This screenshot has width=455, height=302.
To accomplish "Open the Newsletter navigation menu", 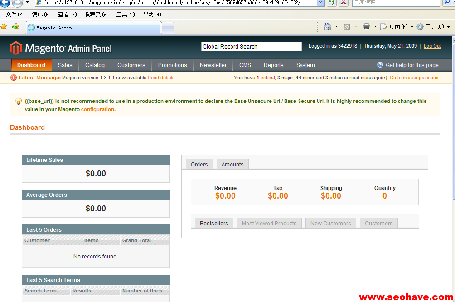I will [x=213, y=65].
